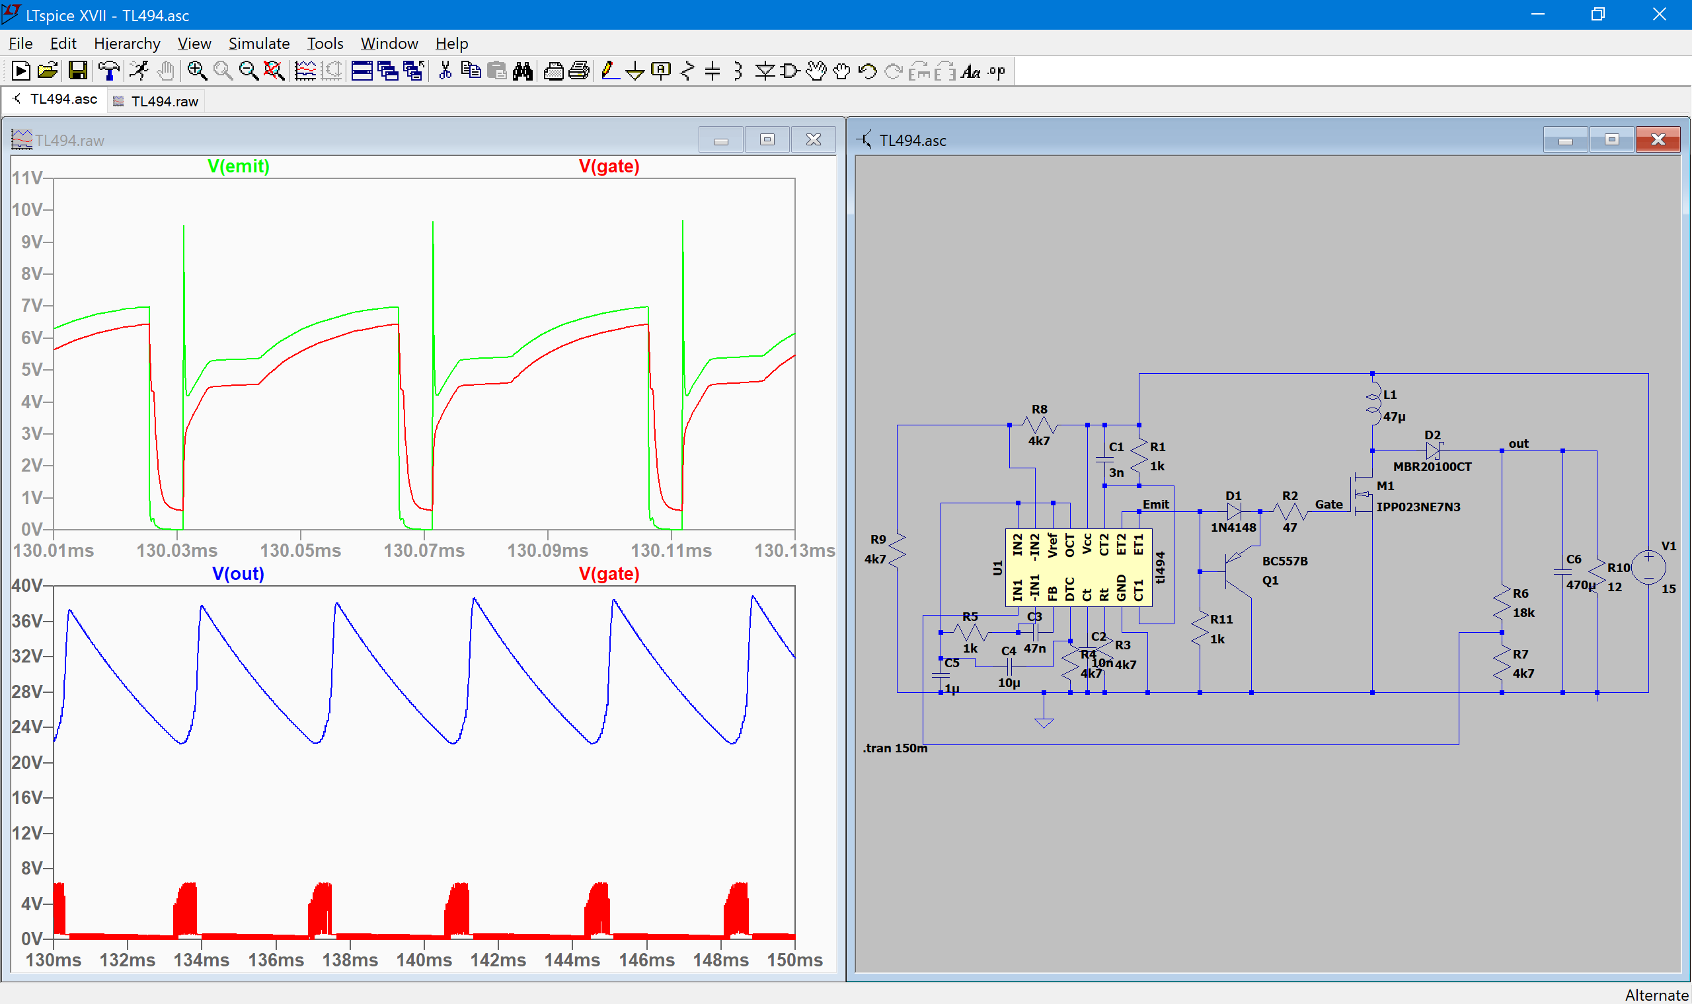The height and width of the screenshot is (1004, 1692).
Task: Open the Window menu
Action: 389,44
